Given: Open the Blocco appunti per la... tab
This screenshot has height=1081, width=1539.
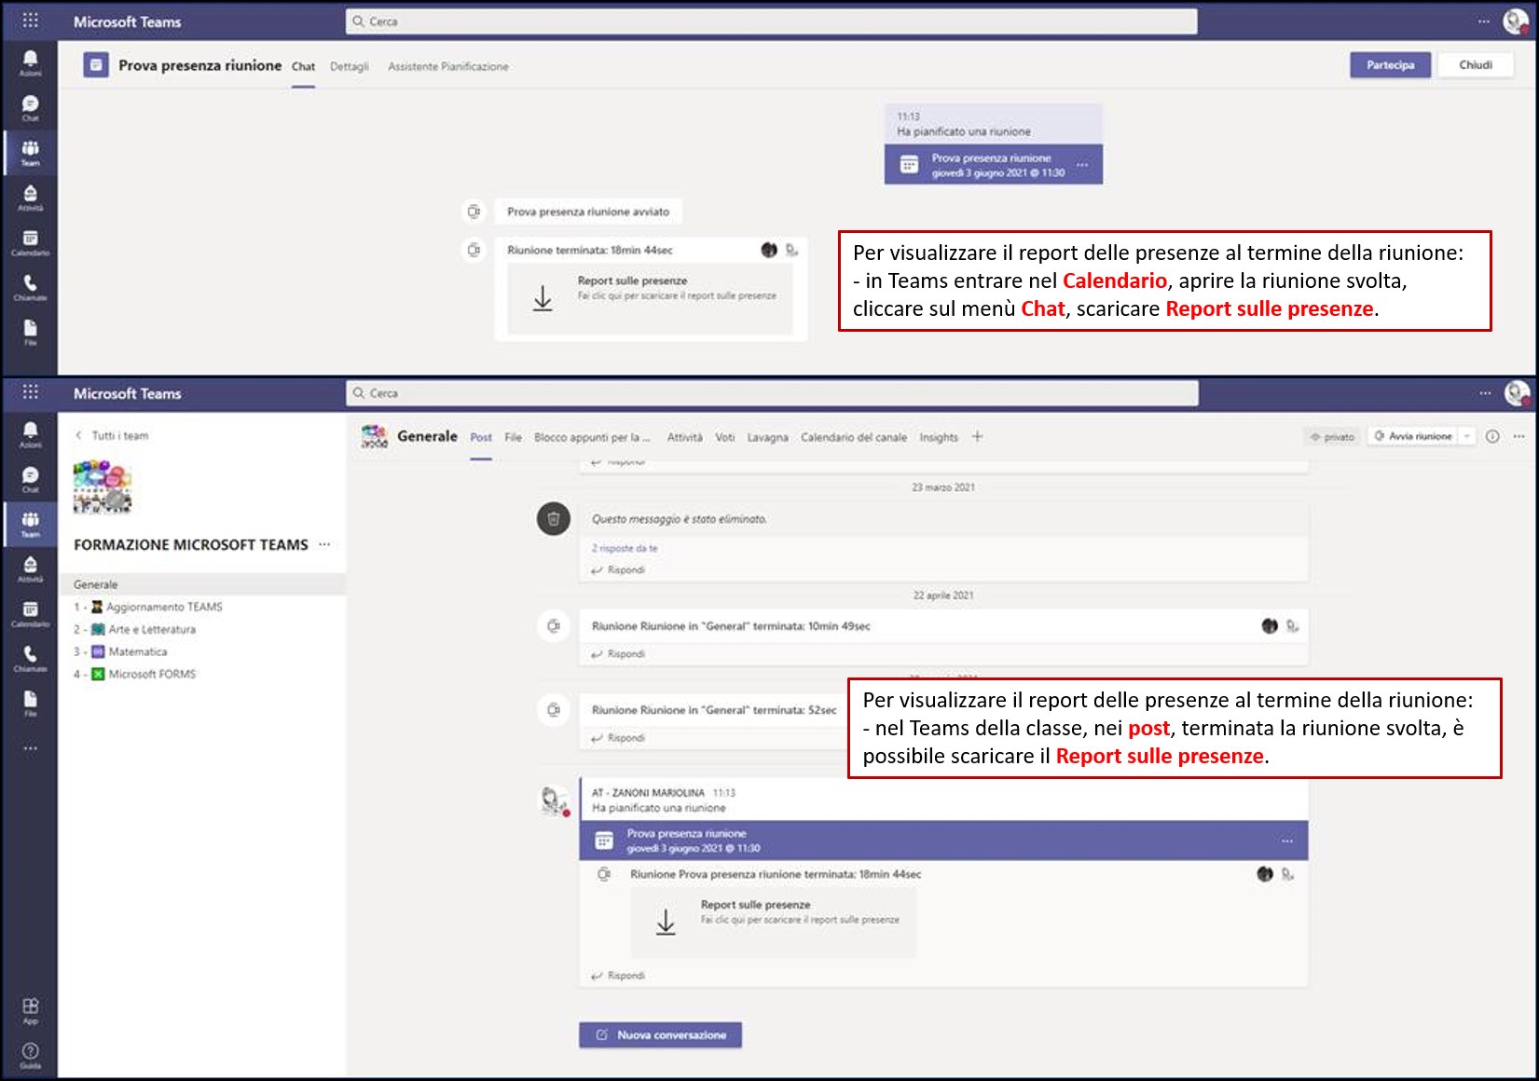Looking at the screenshot, I should [x=592, y=437].
